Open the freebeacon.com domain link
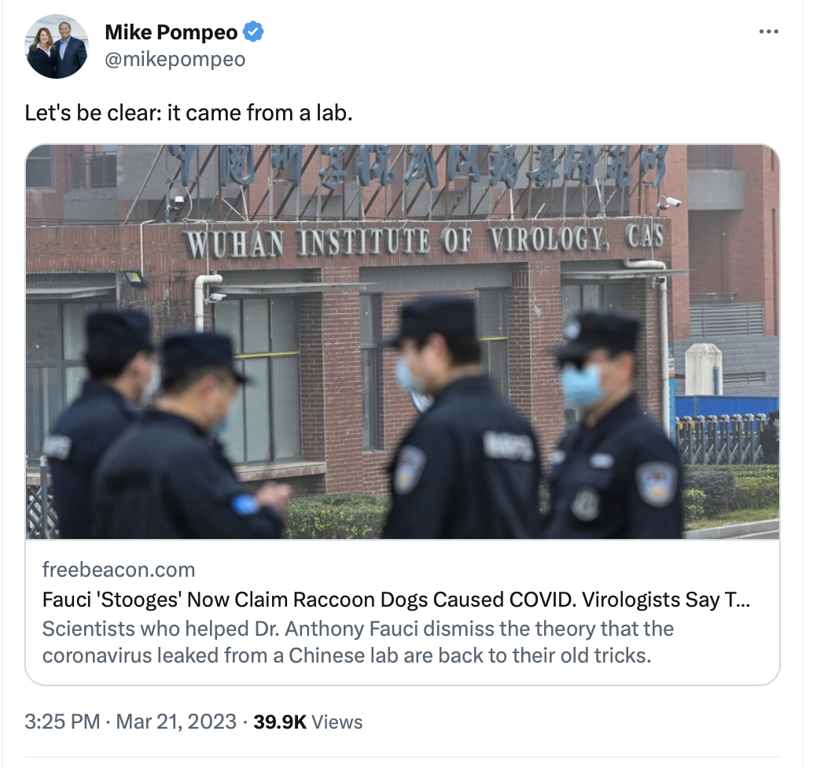The height and width of the screenshot is (768, 813). tap(119, 569)
